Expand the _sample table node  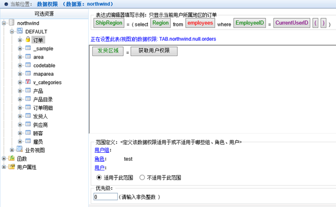coord(20,48)
